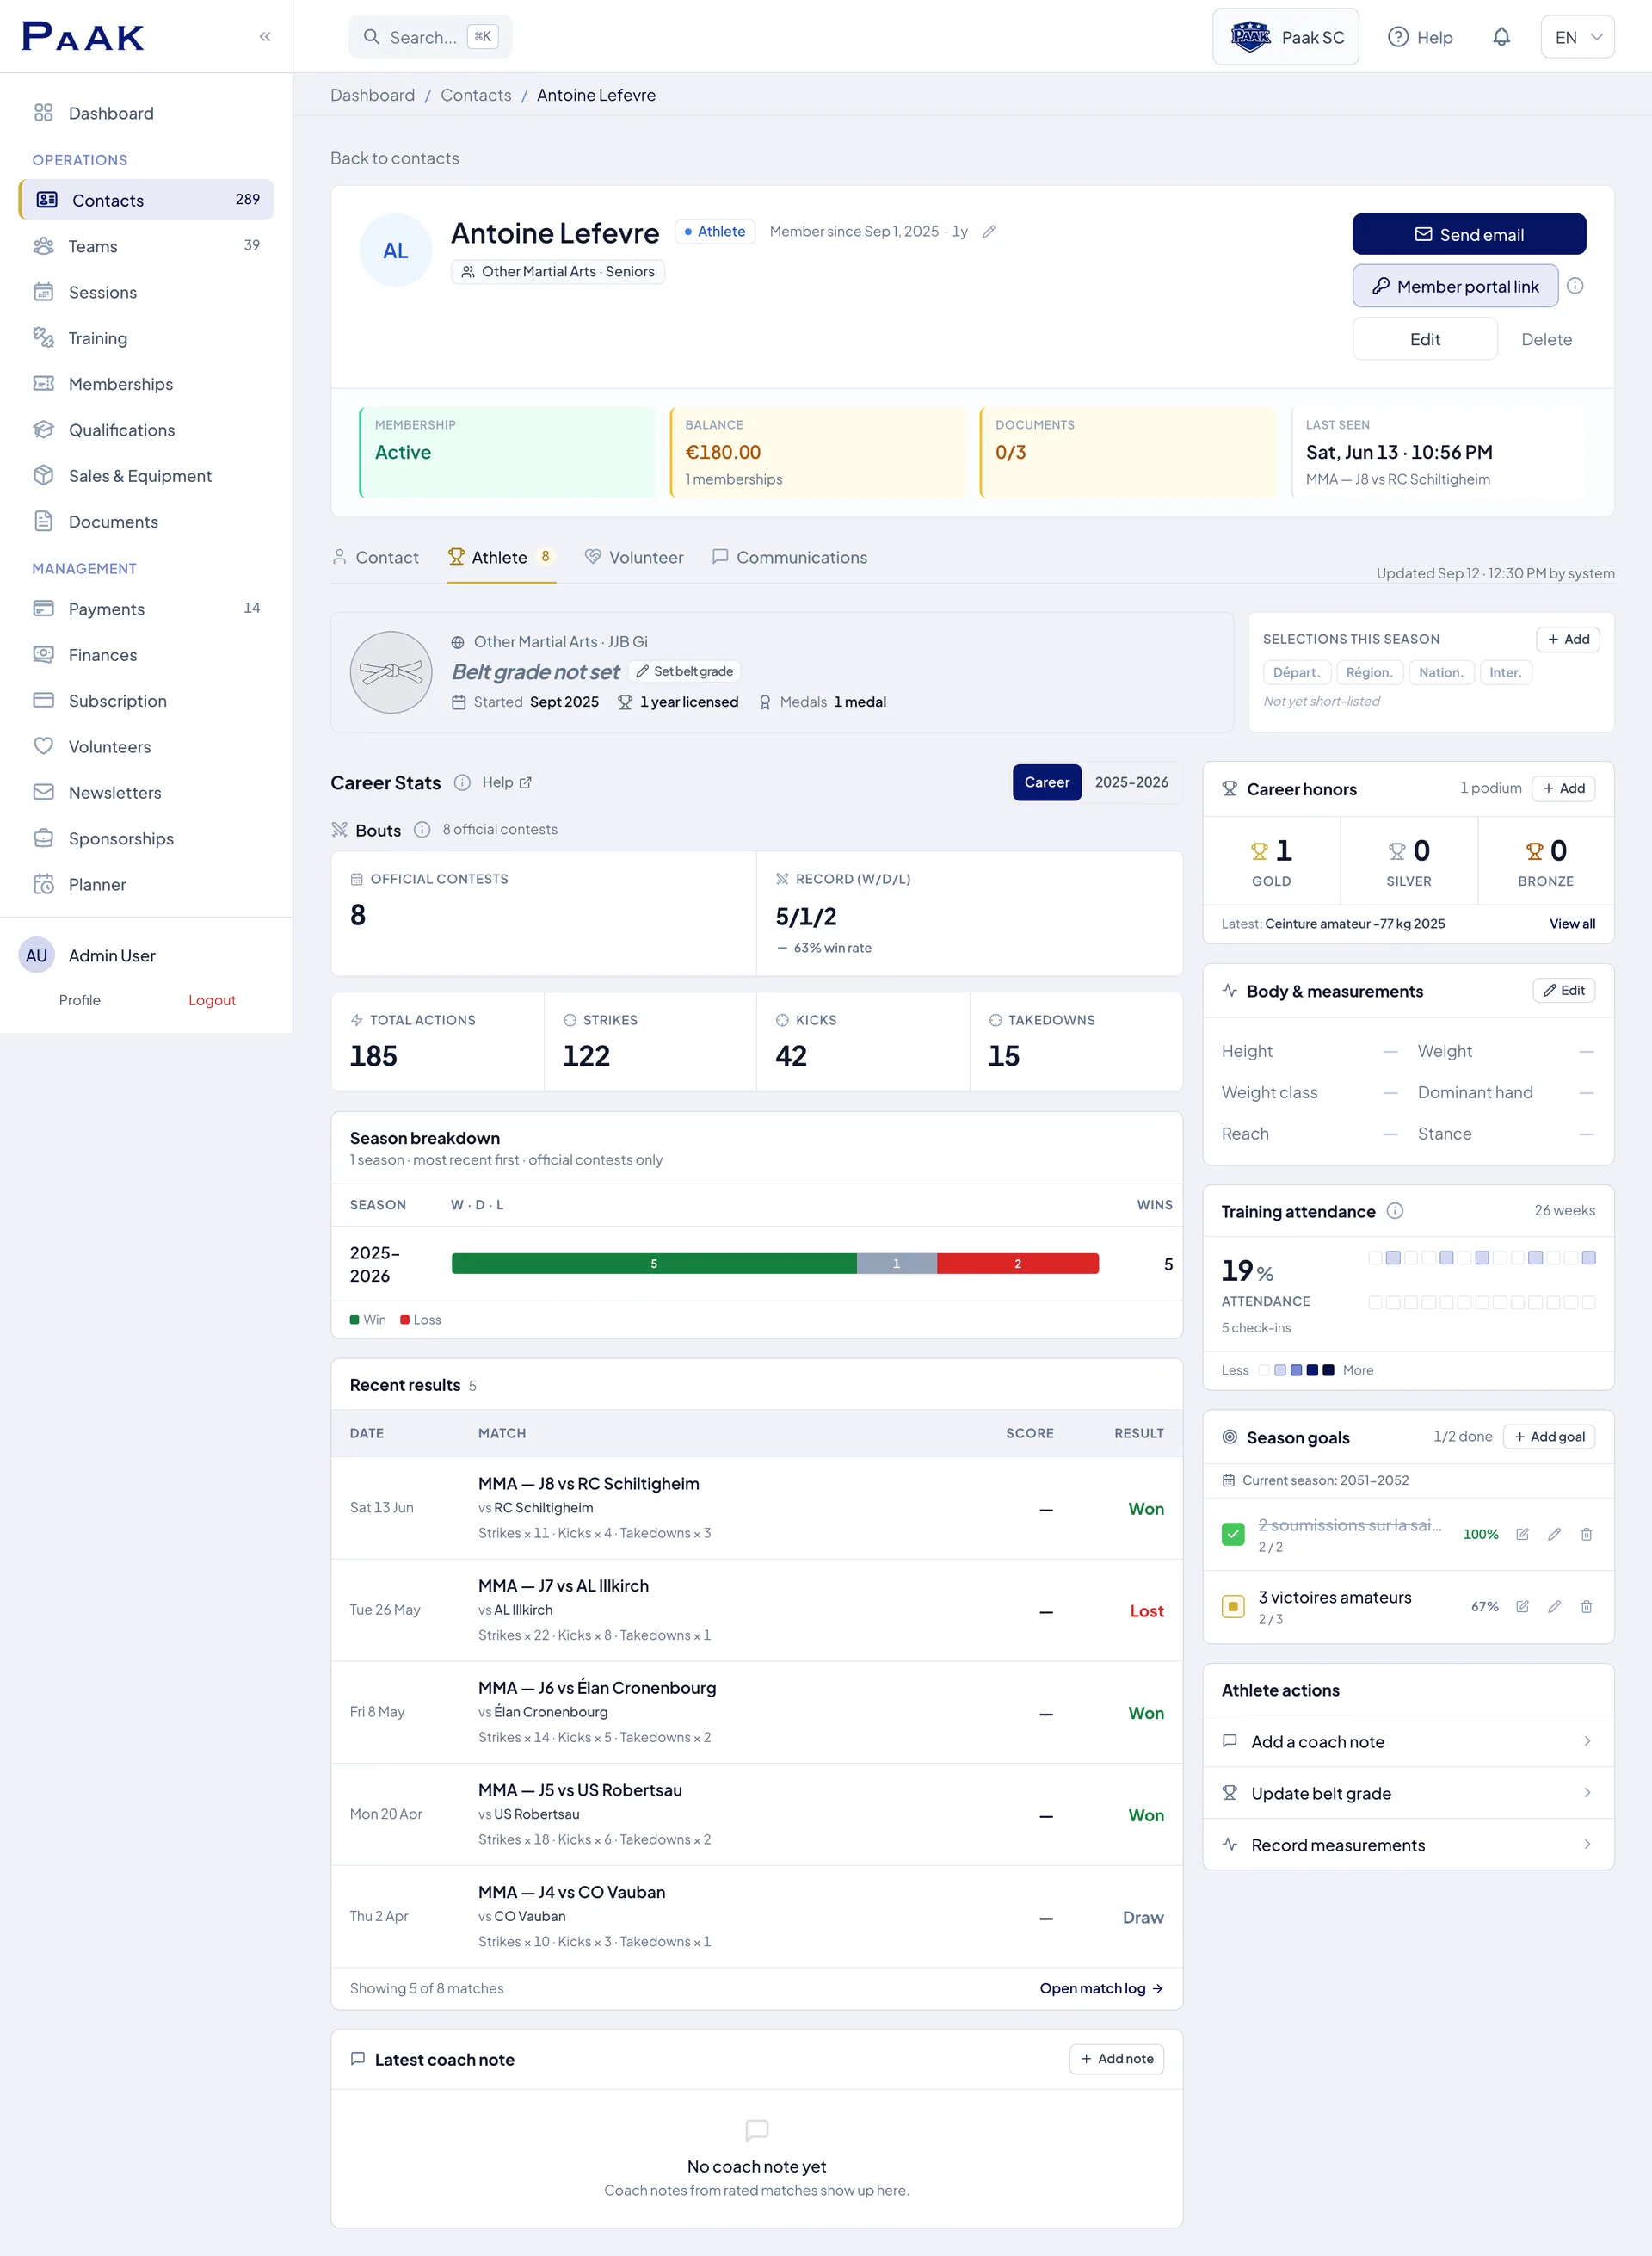This screenshot has width=1652, height=2256.
Task: Edit the 3 victoires amateurs goal pencil
Action: pyautogui.click(x=1554, y=1607)
